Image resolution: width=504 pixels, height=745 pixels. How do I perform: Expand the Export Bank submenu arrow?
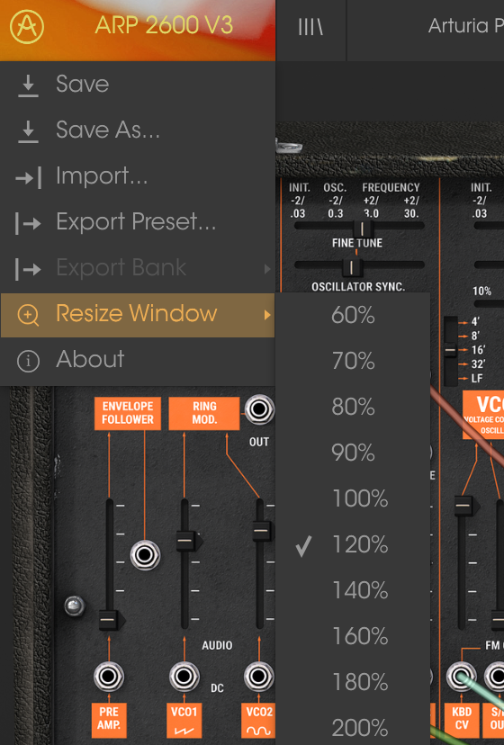[267, 269]
